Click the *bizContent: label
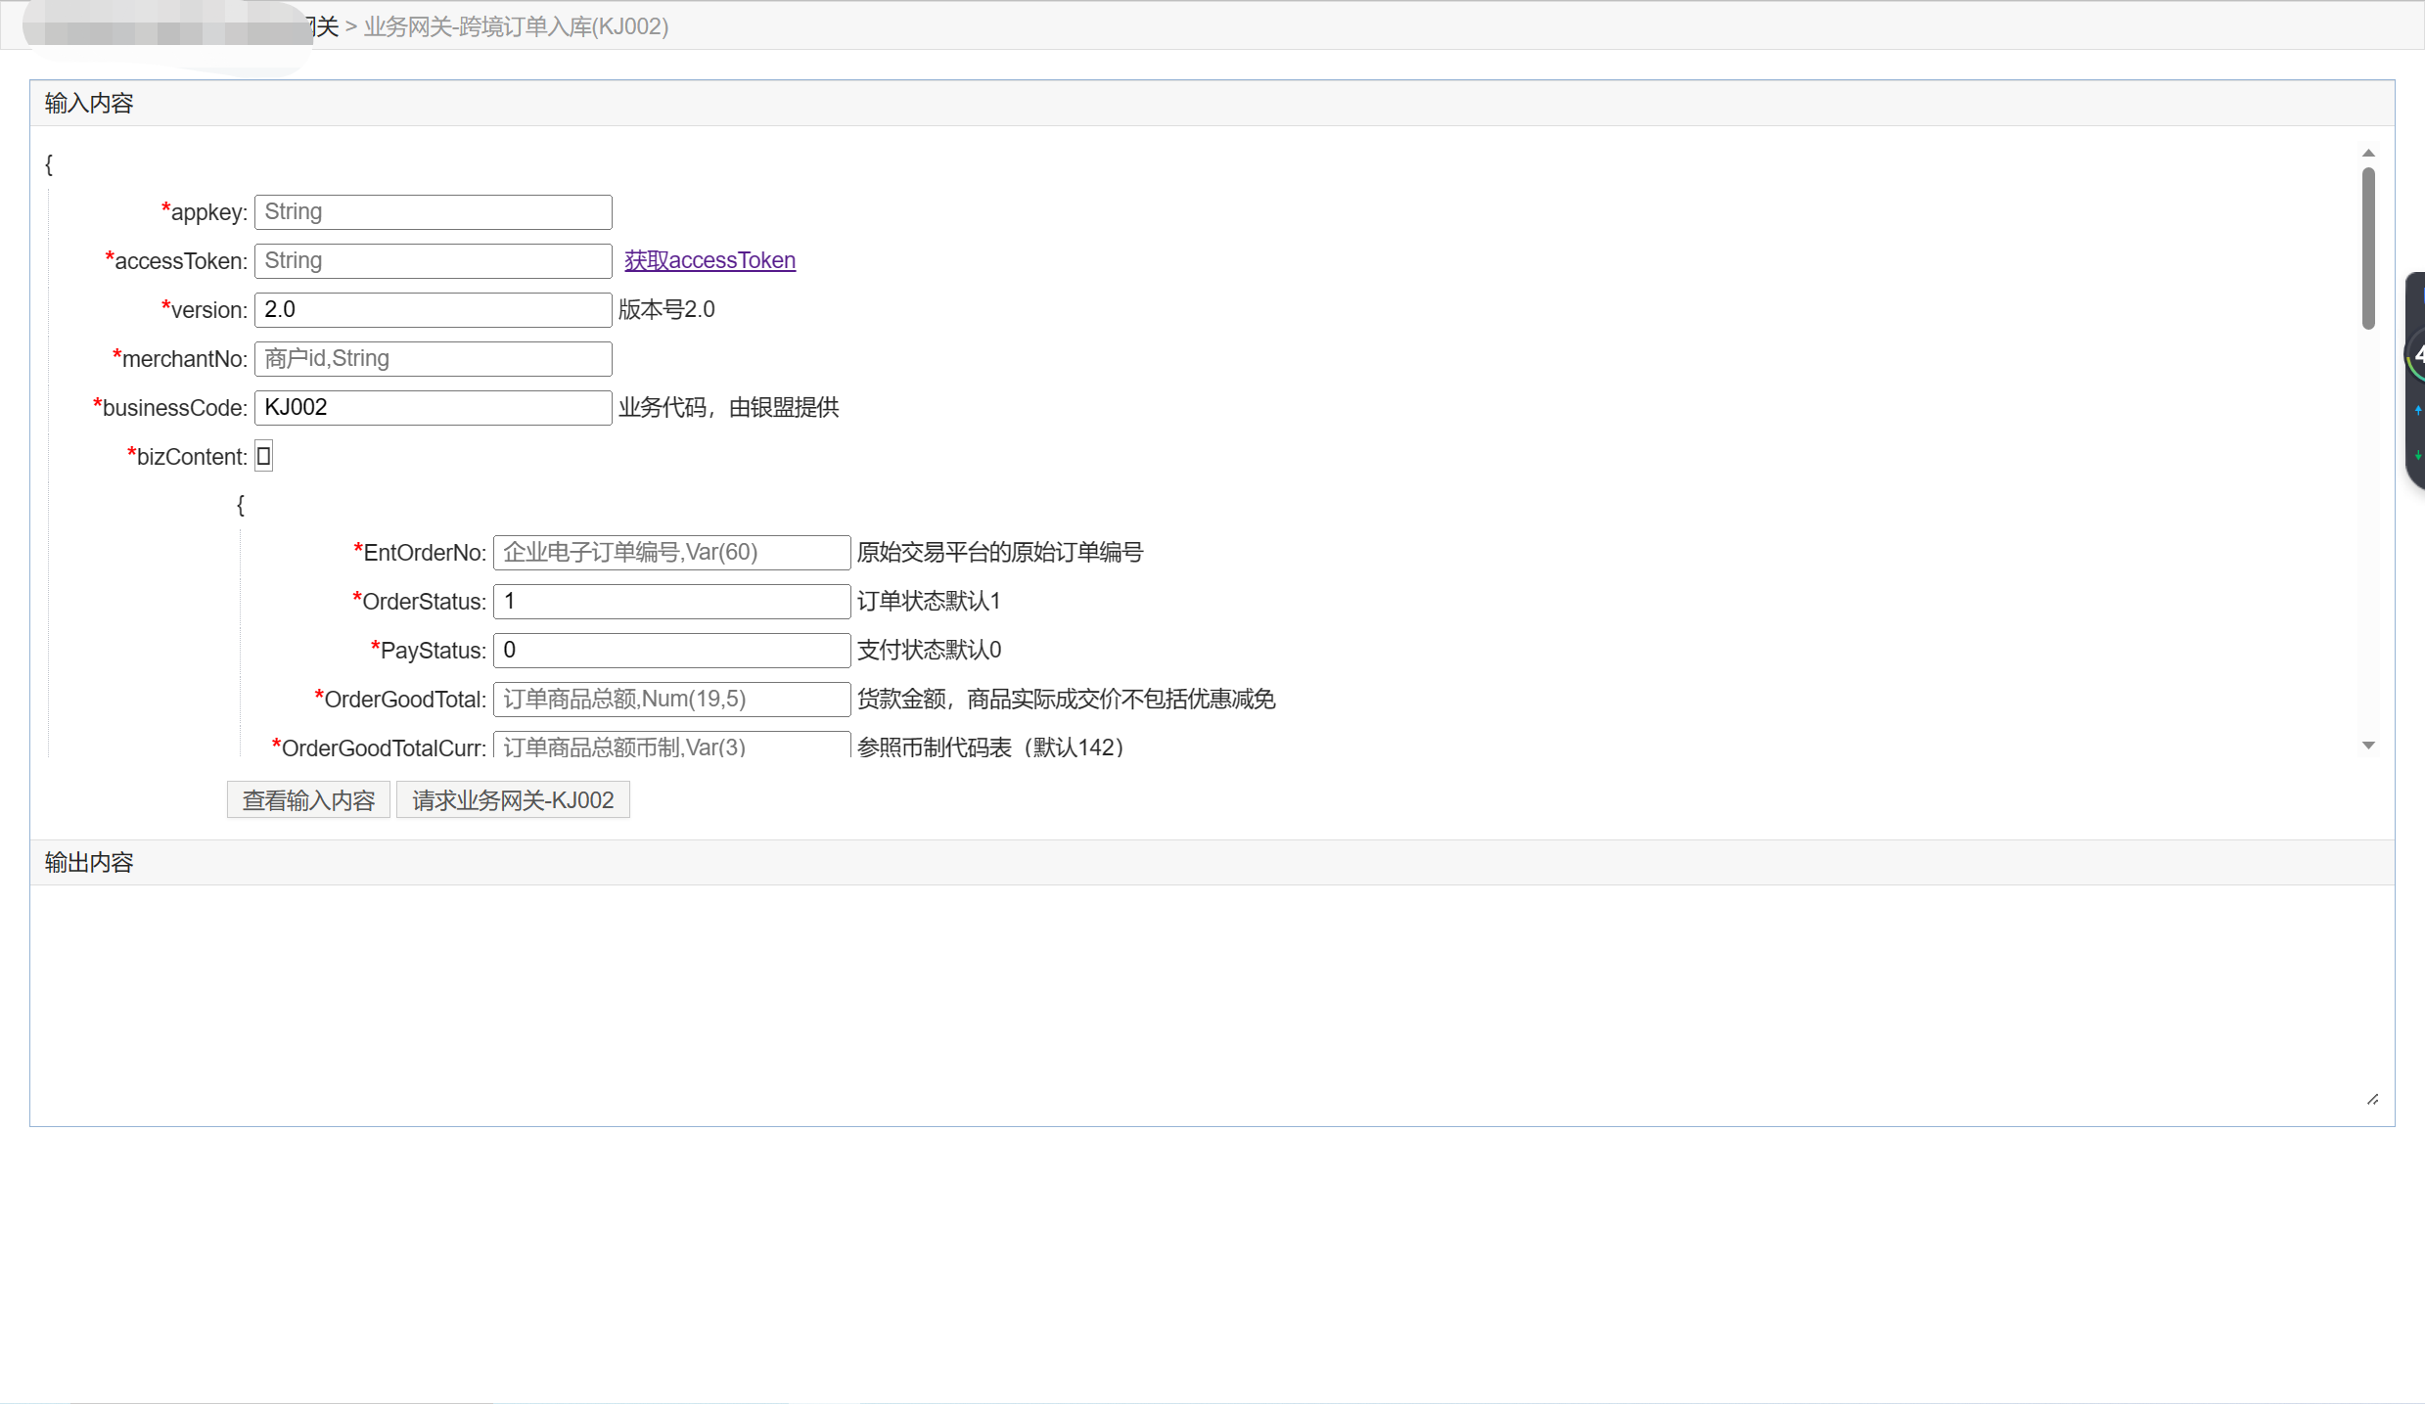2425x1404 pixels. (187, 456)
